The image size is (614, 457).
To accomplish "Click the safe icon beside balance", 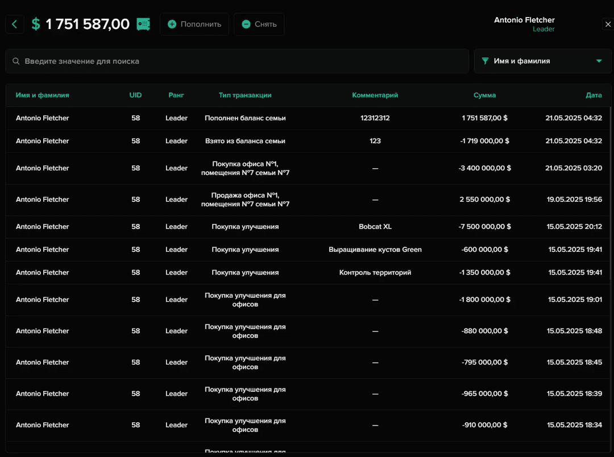I will point(143,24).
